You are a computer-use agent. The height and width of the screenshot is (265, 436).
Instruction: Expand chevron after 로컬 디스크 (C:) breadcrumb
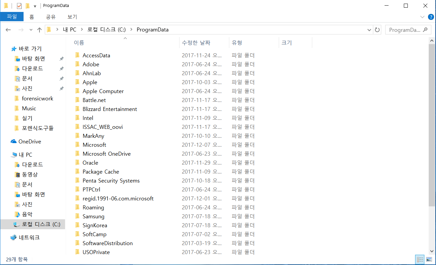pyautogui.click(x=131, y=29)
